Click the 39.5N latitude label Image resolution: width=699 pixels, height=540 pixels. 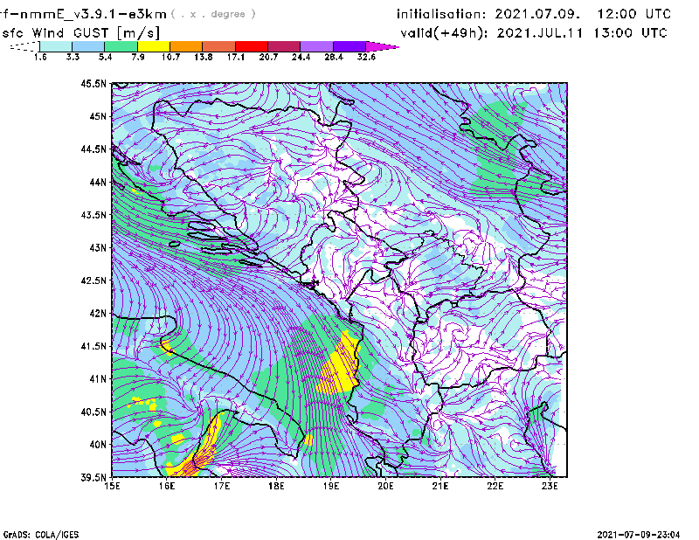(x=93, y=478)
